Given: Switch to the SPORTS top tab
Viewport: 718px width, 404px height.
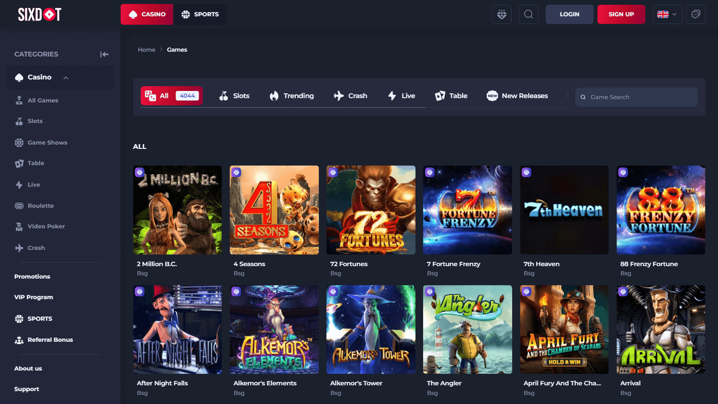Looking at the screenshot, I should [200, 14].
